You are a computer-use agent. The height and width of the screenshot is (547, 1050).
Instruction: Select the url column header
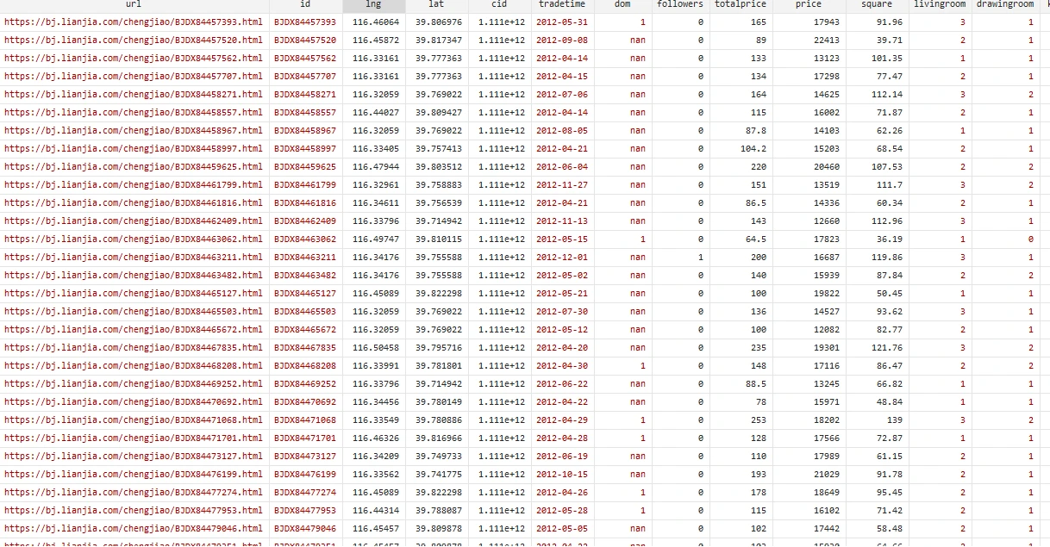[134, 4]
